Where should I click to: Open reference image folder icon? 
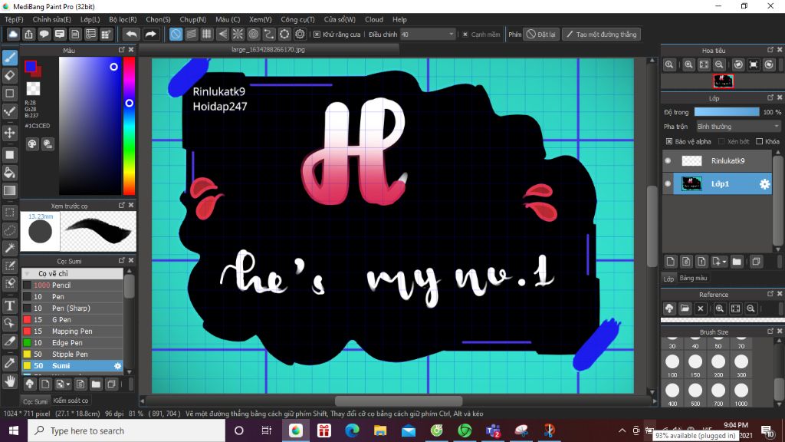685,308
